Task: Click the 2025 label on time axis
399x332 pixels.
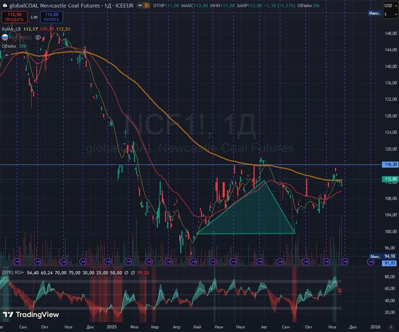Action: [112, 327]
